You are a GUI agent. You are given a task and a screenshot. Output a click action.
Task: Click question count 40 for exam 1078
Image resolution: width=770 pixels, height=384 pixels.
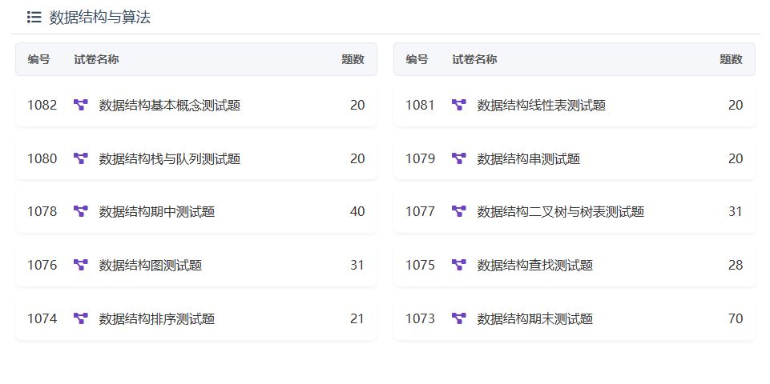(357, 211)
